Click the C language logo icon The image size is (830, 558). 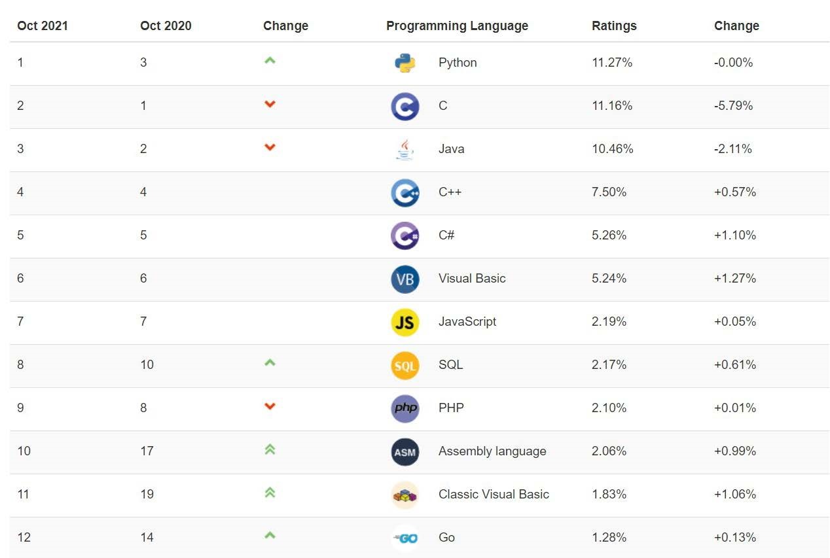tap(405, 106)
